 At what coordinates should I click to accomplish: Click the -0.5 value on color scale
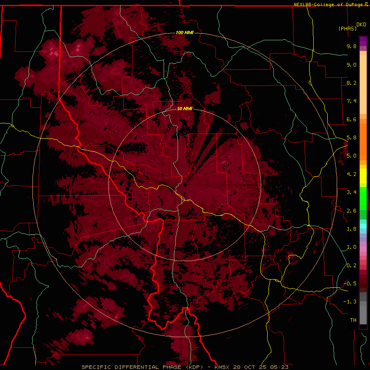350,284
